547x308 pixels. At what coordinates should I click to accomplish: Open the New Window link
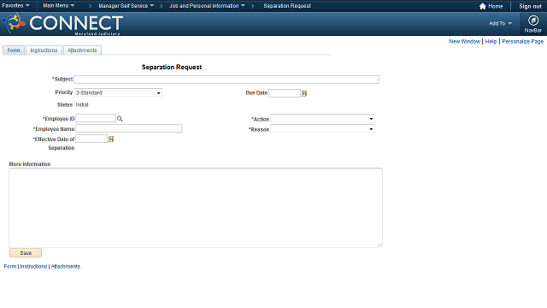point(464,41)
